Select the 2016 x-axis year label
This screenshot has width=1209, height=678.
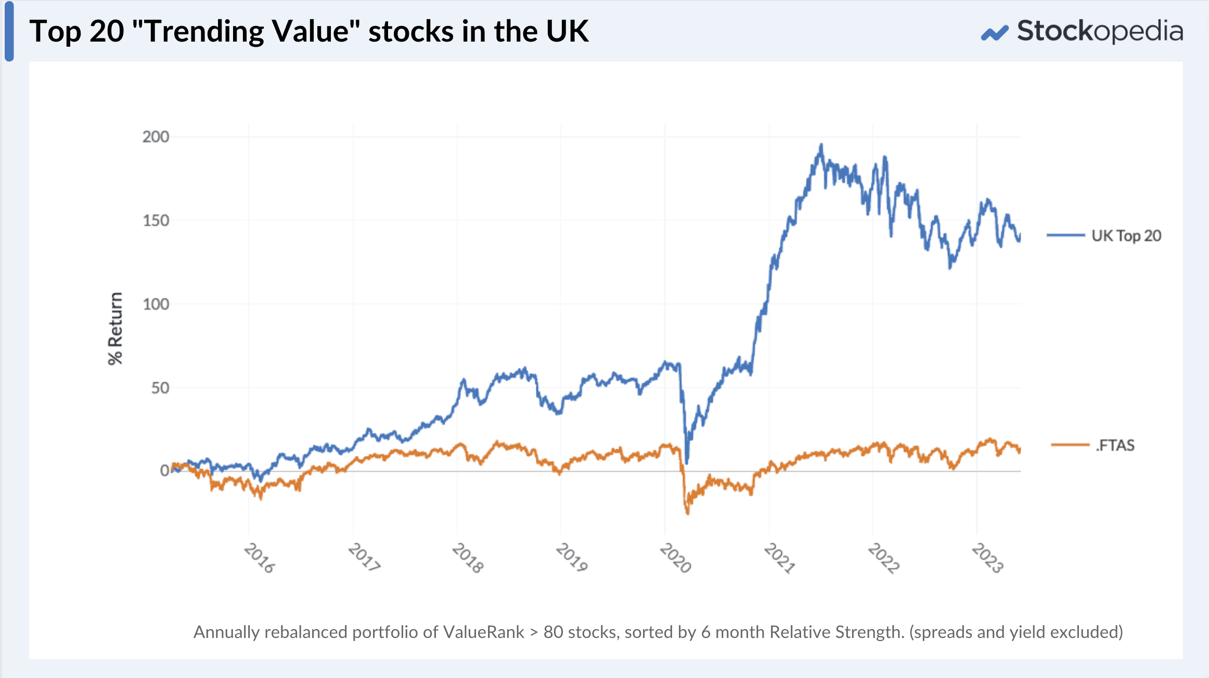259,558
